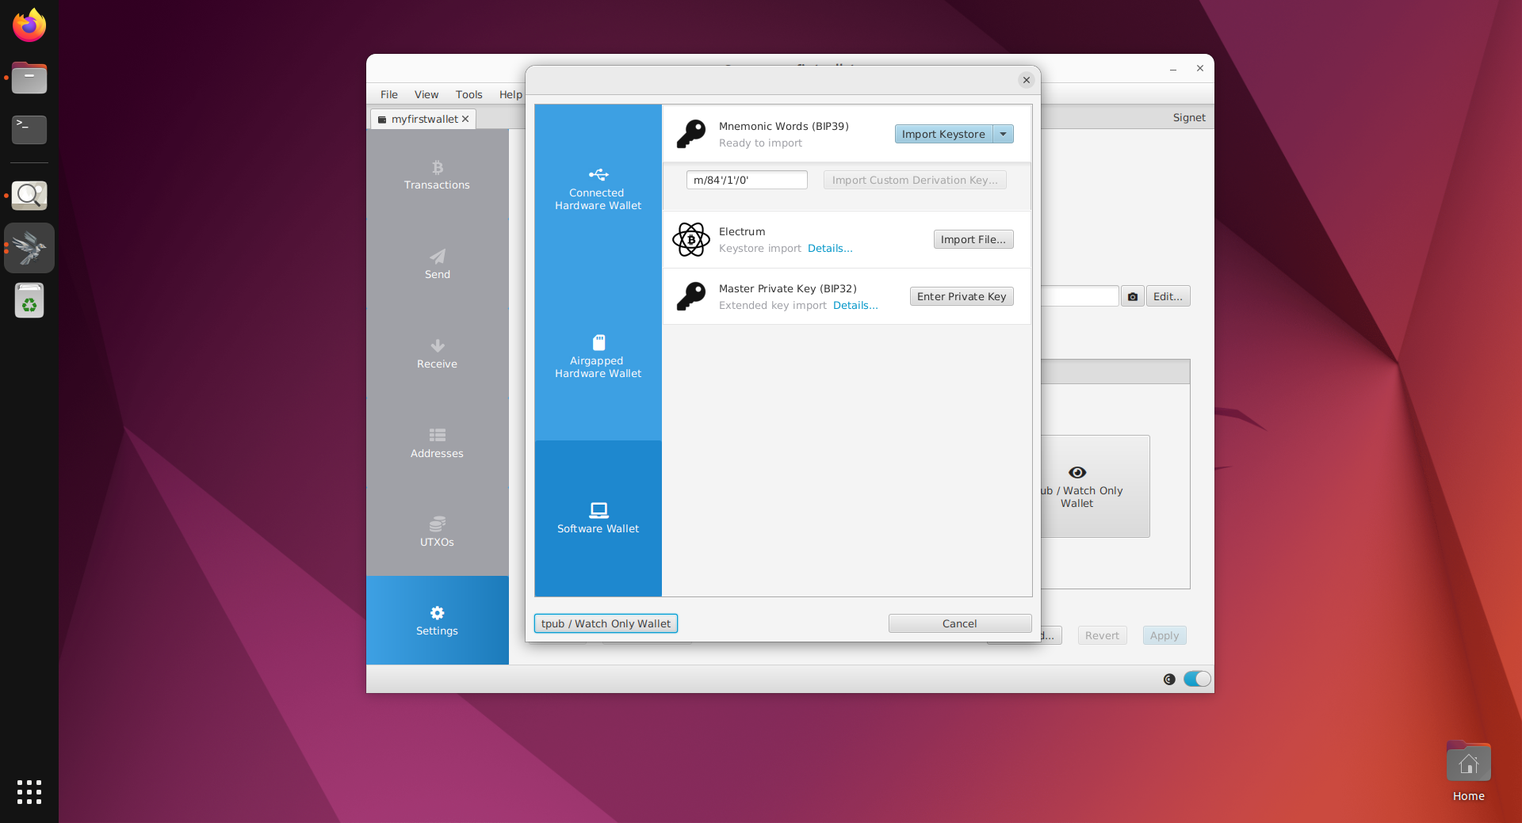Open the Send section in sidebar
1522x823 pixels.
click(x=437, y=265)
